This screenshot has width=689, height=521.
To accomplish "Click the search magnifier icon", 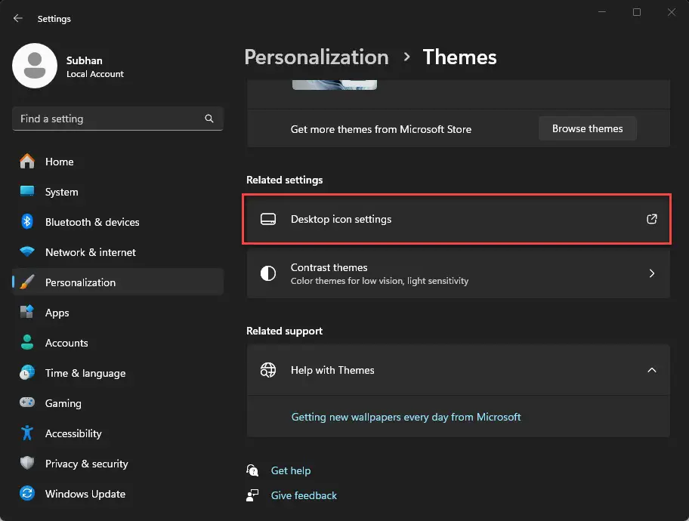I will [x=209, y=119].
